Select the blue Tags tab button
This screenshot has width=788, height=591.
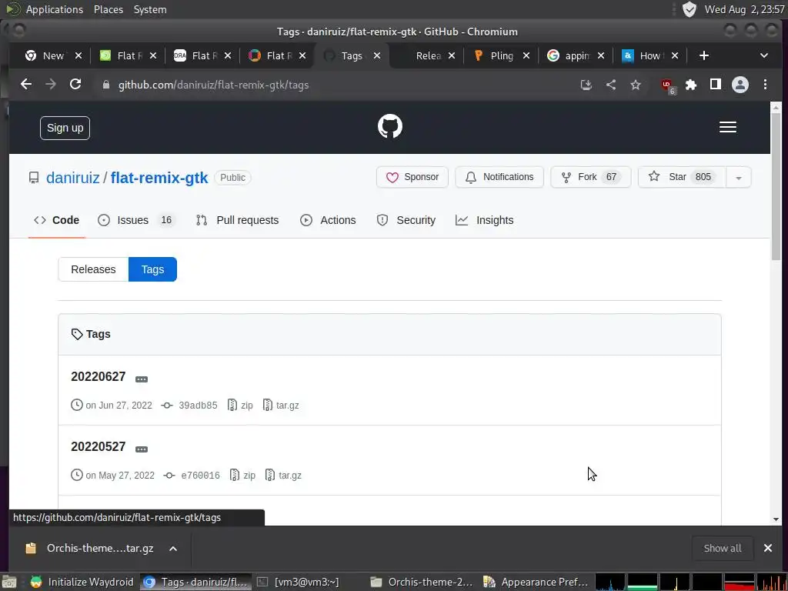(153, 269)
